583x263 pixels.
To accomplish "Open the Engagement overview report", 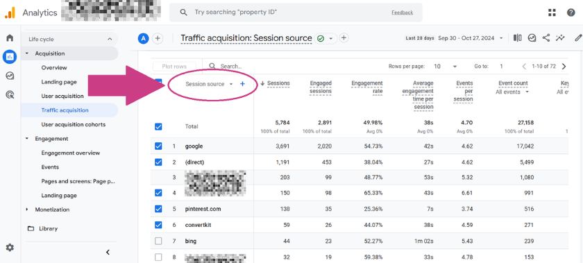I will (x=71, y=153).
